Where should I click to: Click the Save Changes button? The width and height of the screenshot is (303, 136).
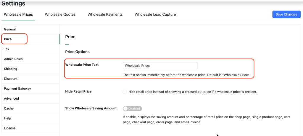click(x=286, y=14)
